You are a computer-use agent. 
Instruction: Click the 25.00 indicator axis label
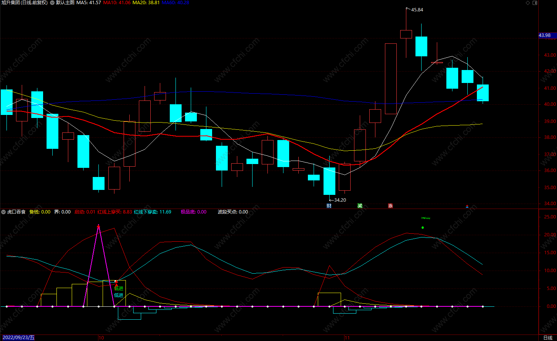click(550, 217)
